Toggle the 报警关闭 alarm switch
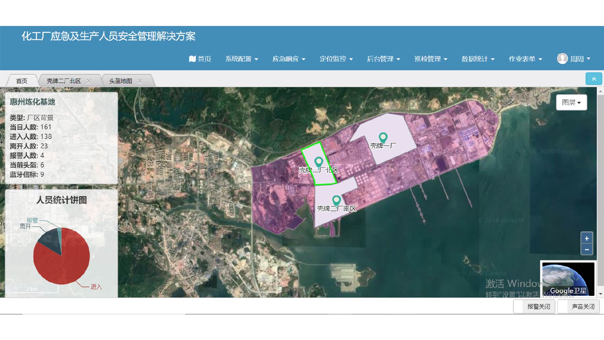This screenshot has width=604, height=340. (534, 307)
